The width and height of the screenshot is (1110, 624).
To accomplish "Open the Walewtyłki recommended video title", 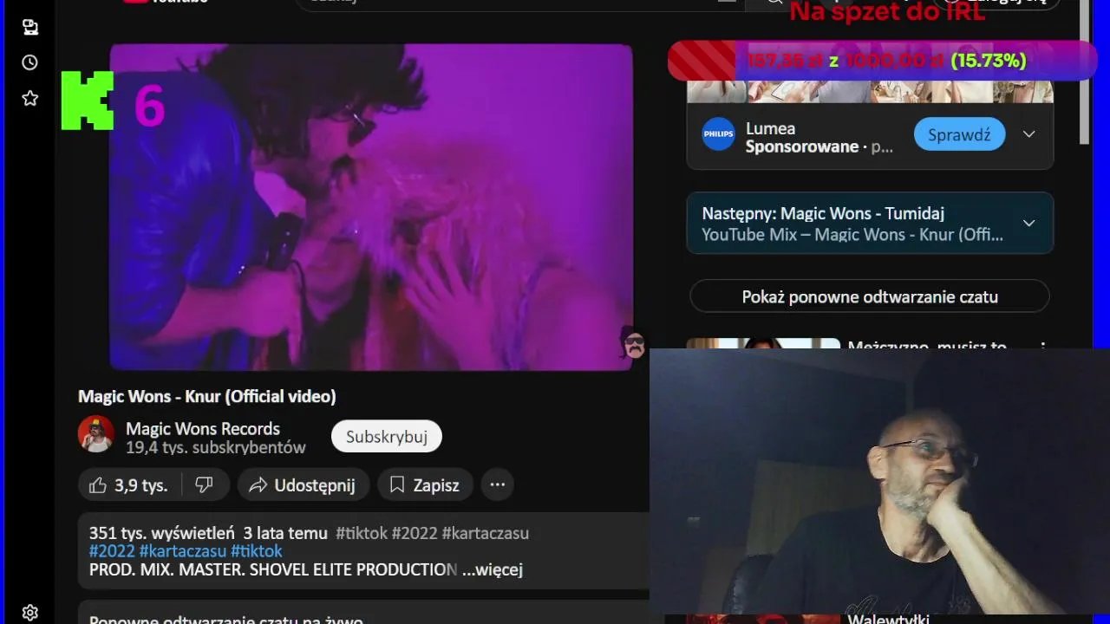I will pos(888,618).
